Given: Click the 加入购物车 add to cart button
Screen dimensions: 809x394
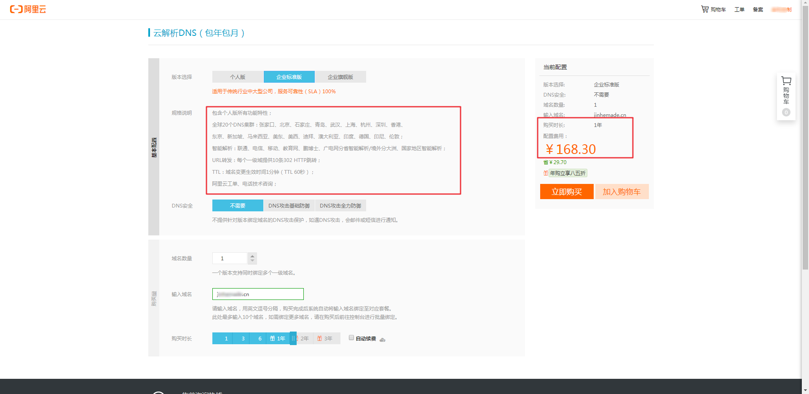Looking at the screenshot, I should 622,192.
